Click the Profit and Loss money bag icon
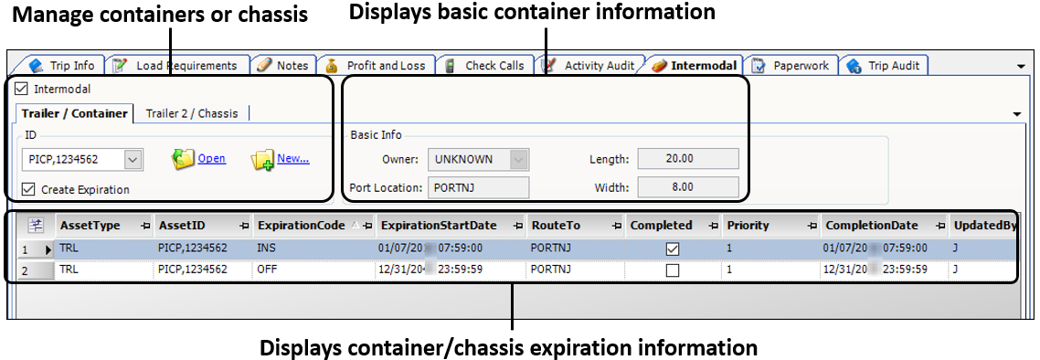 coord(331,66)
